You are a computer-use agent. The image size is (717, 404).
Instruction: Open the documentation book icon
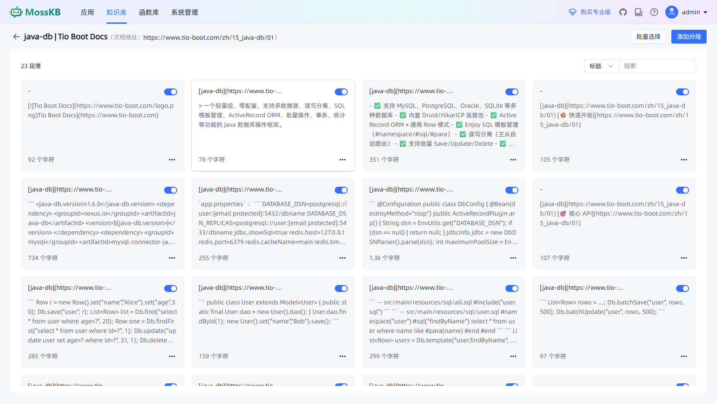[639, 12]
